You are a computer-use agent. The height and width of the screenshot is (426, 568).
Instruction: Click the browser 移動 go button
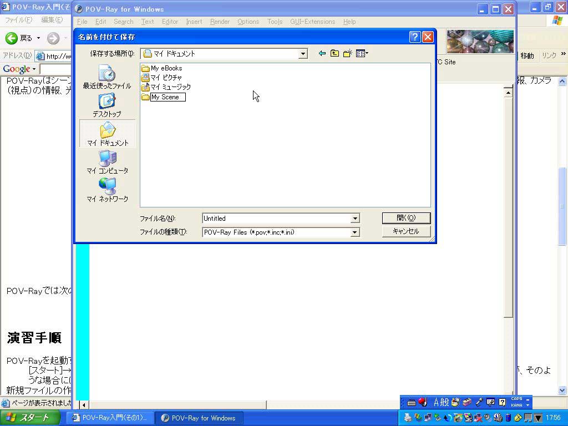click(527, 56)
